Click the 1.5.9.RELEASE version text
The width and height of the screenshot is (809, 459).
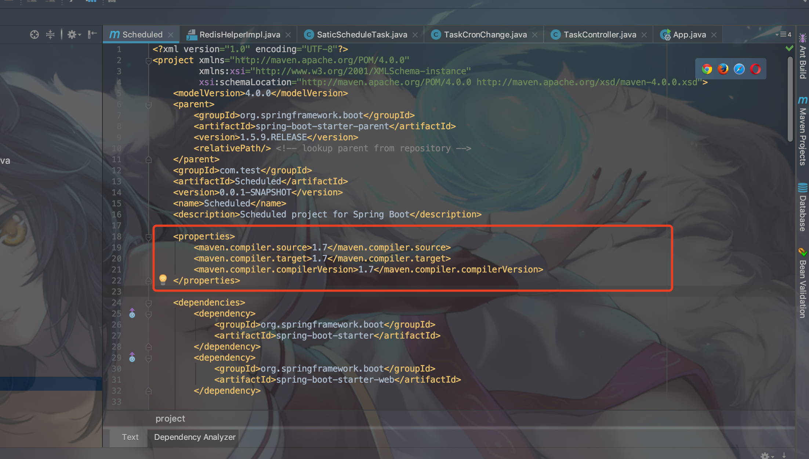pyautogui.click(x=273, y=137)
